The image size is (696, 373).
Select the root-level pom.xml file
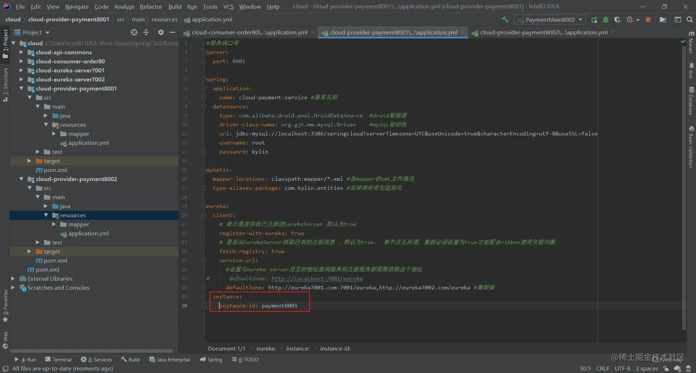pos(47,270)
